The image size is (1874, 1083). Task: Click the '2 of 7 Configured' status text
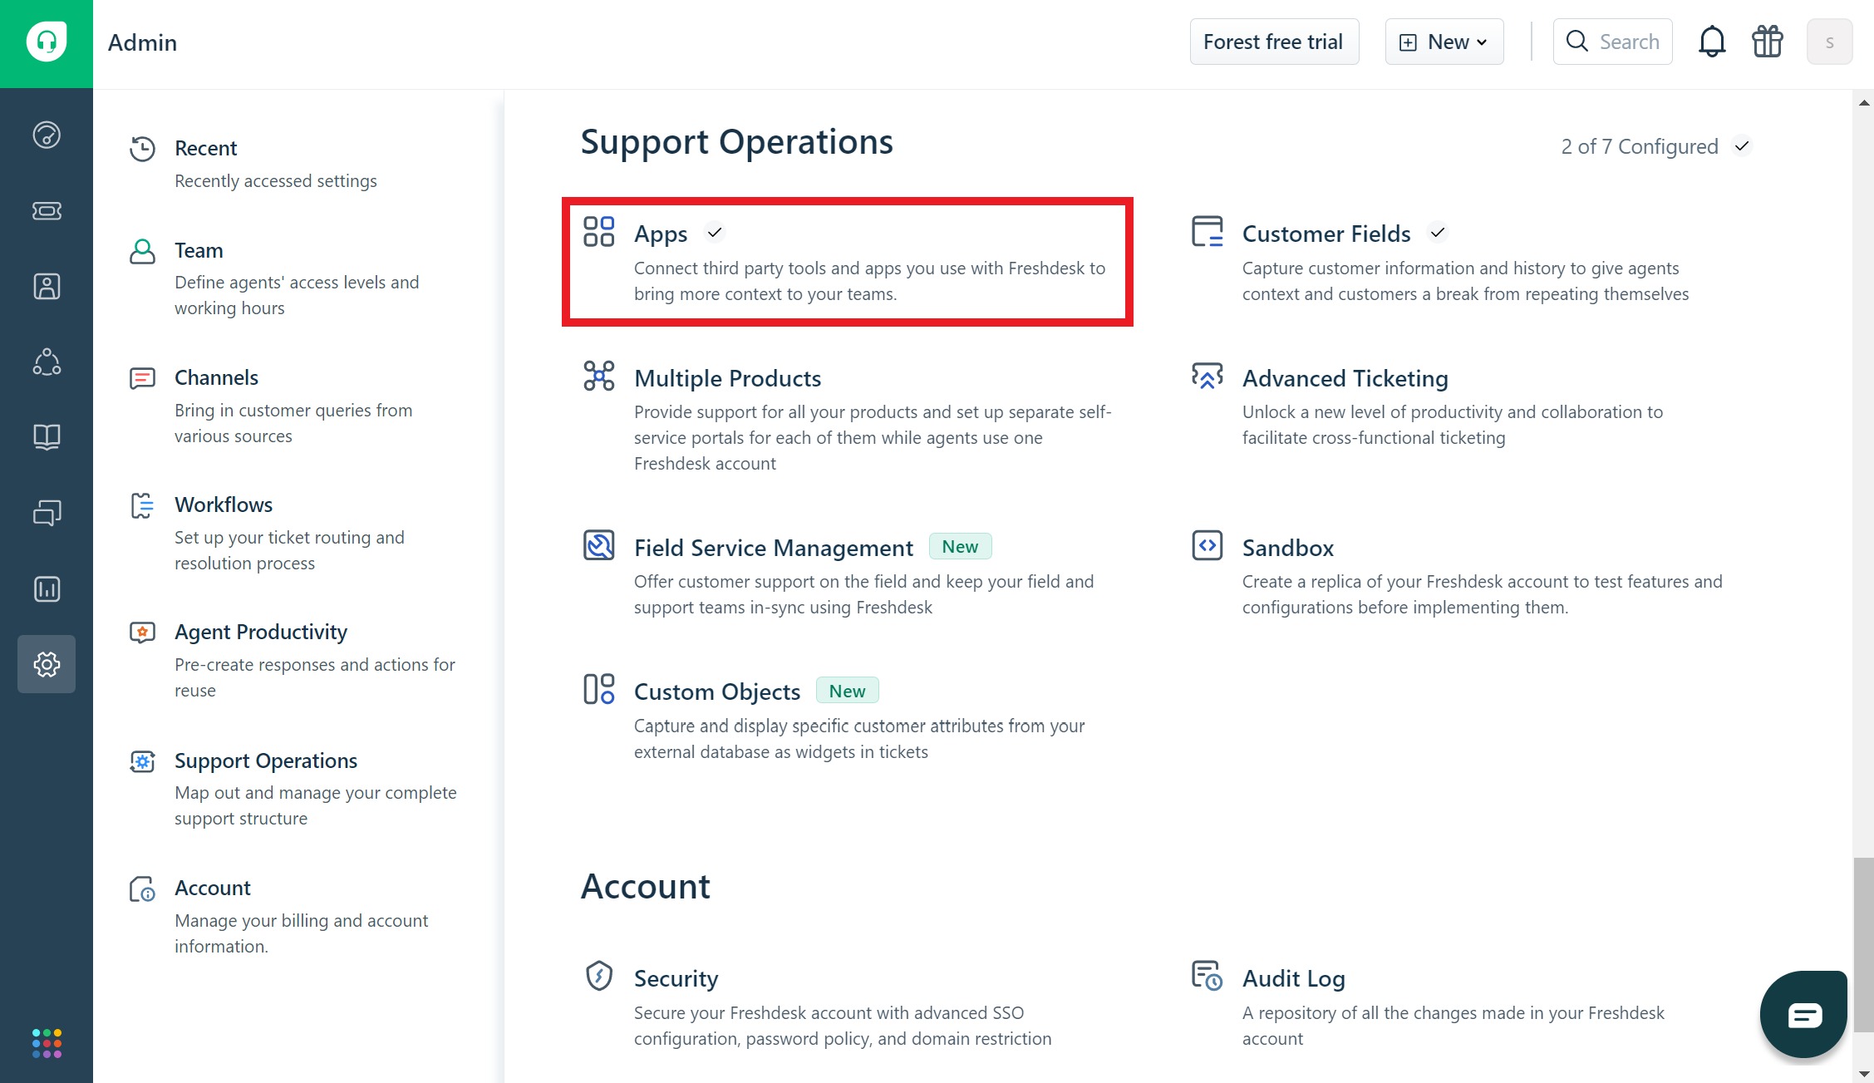(x=1639, y=146)
